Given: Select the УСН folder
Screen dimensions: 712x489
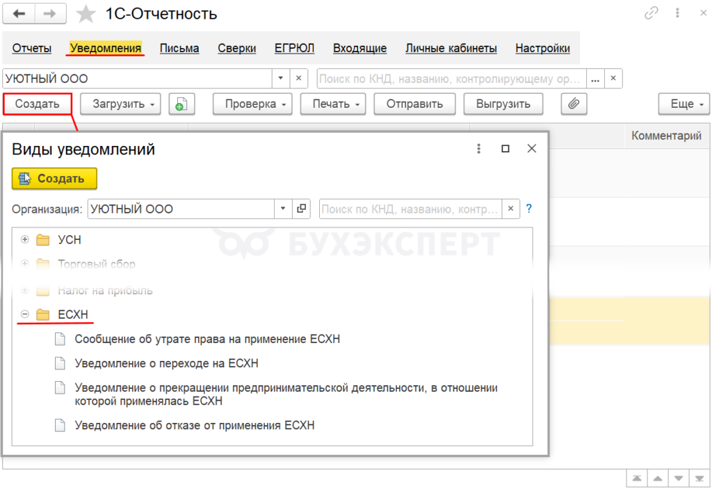Looking at the screenshot, I should pos(69,239).
